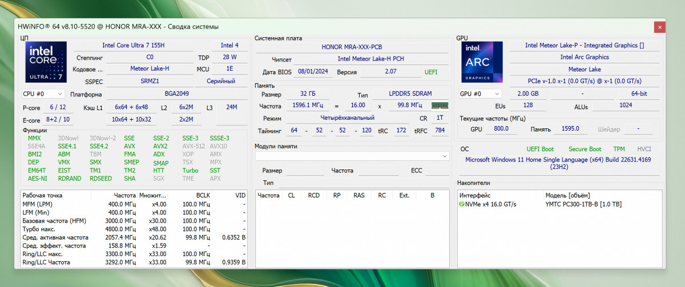
Task: Click the Intel 4 process field
Action: point(229,45)
